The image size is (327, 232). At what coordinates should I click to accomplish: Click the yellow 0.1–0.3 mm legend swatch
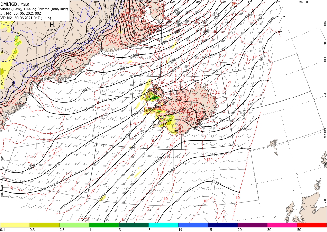tap(15, 225)
